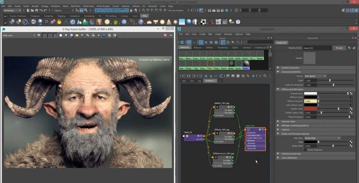
Task: Toggle the grey monochrome sphere button in frame buffer
Action: point(66,35)
